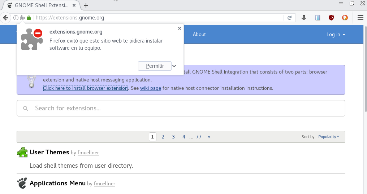Click 'Click here to install browser extension' link
This screenshot has height=194, width=367.
click(x=86, y=88)
